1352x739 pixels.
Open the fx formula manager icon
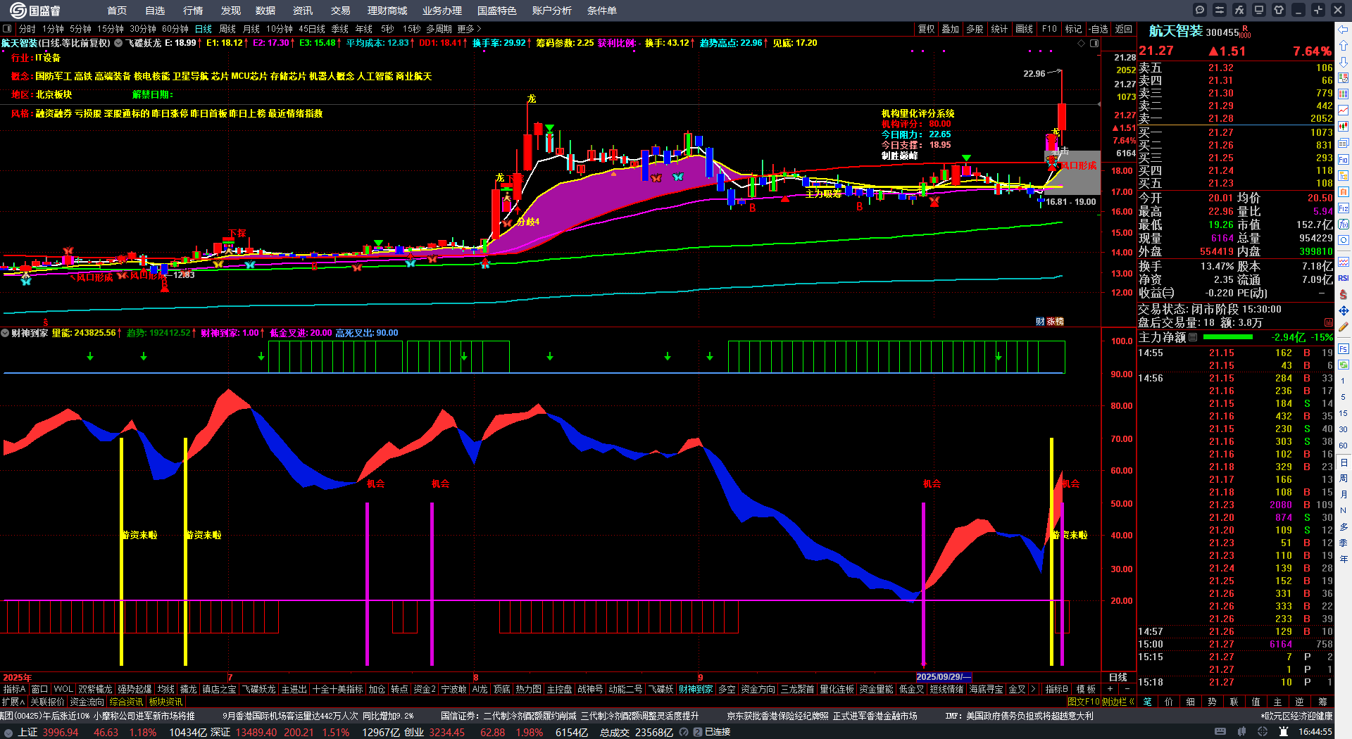[1239, 10]
